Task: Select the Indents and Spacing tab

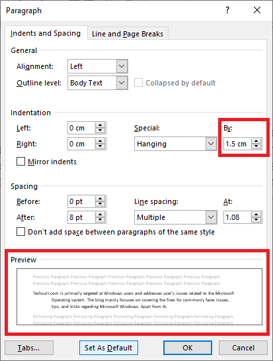Action: pos(46,33)
